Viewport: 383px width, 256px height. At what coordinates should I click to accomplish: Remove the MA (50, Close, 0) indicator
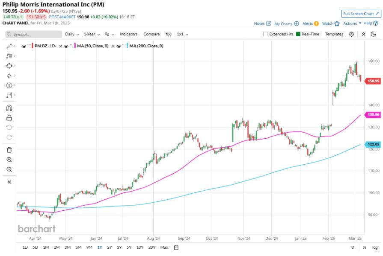pyautogui.click(x=113, y=46)
